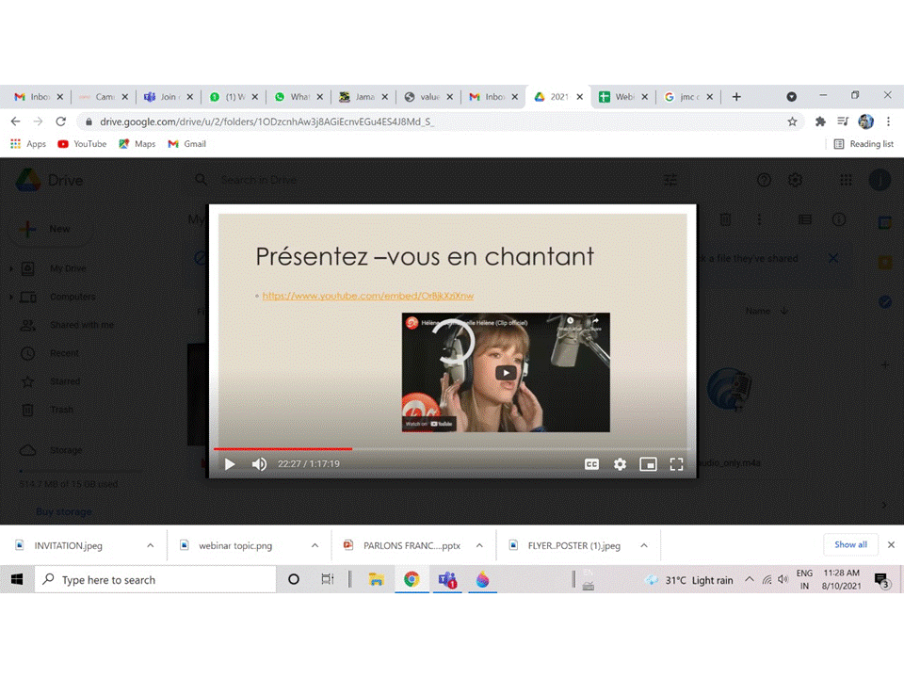This screenshot has height=678, width=904.
Task: Click the embedded YouTube play button in the slide
Action: point(506,373)
